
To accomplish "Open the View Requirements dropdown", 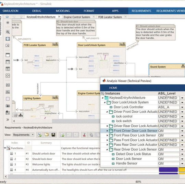I will pyautogui.click(x=23, y=135).
